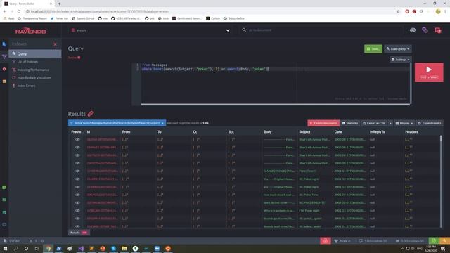
Task: Select the Results tab below the grid
Action: [x=79, y=233]
